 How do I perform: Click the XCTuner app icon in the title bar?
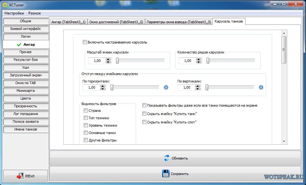click(5, 5)
